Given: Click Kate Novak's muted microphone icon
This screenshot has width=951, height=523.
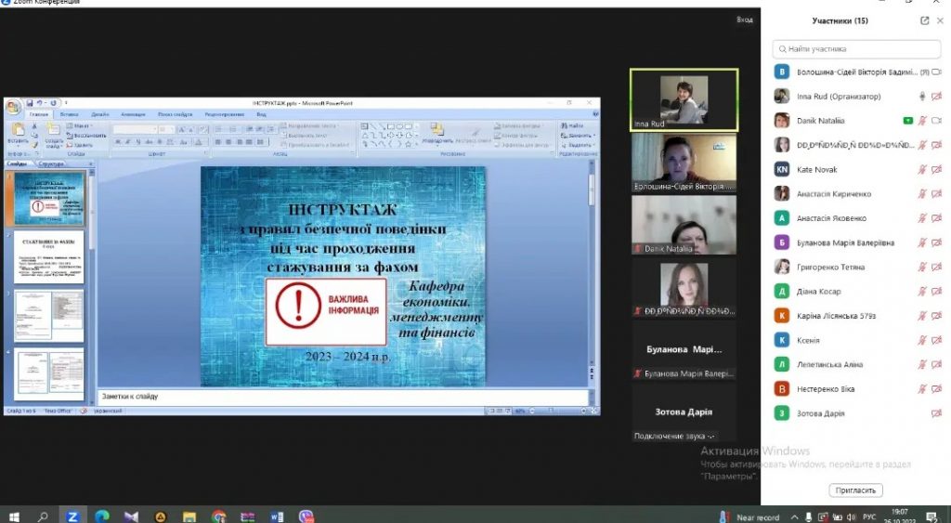Looking at the screenshot, I should click(922, 169).
